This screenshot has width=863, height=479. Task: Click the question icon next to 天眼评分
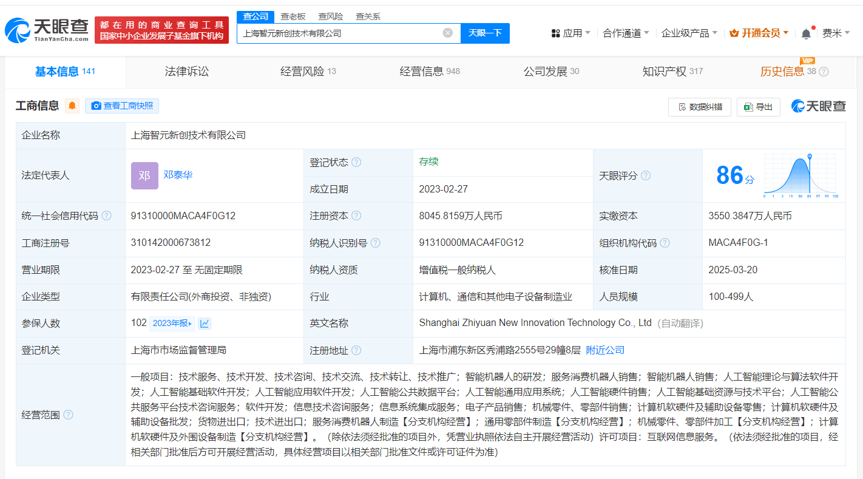[646, 175]
